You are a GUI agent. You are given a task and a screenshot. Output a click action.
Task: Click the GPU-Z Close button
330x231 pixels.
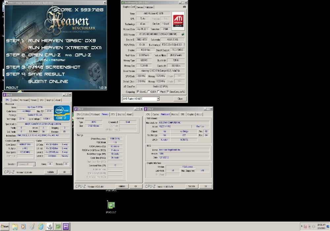(x=180, y=99)
